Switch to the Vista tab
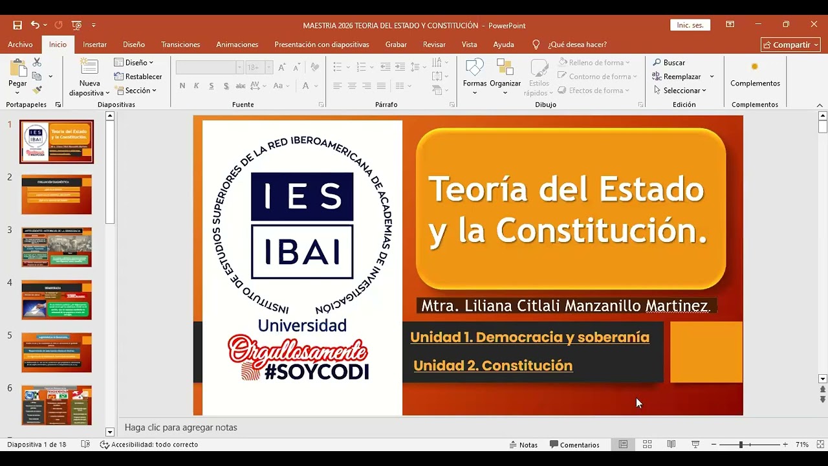 point(470,45)
